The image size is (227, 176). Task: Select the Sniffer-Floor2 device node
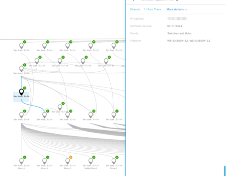click(91, 161)
